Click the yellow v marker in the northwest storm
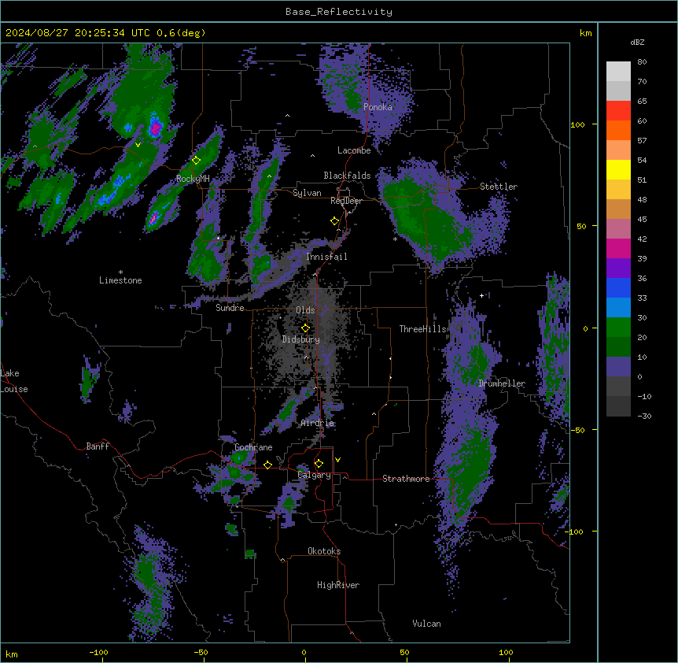Screen dimensions: 678x663 point(138,145)
